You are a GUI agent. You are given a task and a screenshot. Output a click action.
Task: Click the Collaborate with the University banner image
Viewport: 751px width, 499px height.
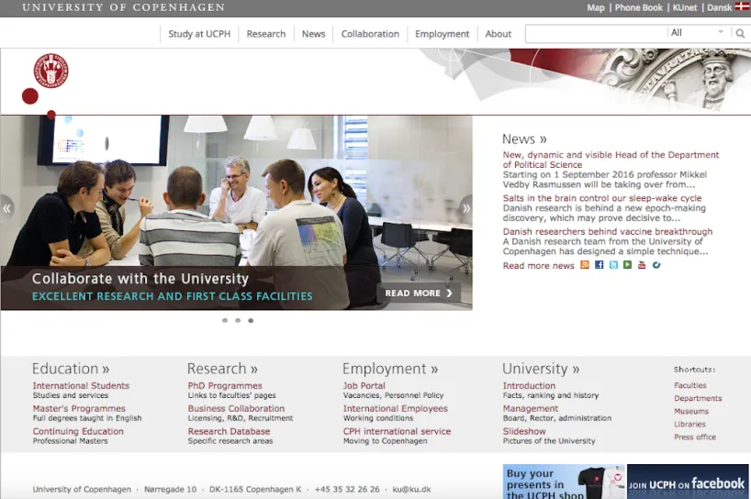pos(237,213)
